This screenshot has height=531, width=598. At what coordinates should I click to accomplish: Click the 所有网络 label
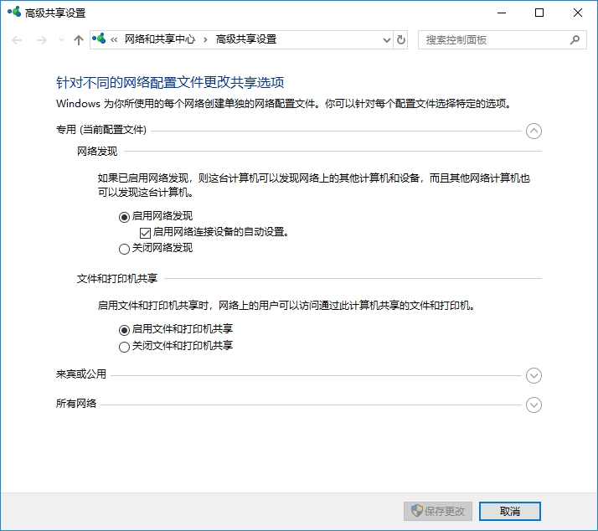click(76, 403)
